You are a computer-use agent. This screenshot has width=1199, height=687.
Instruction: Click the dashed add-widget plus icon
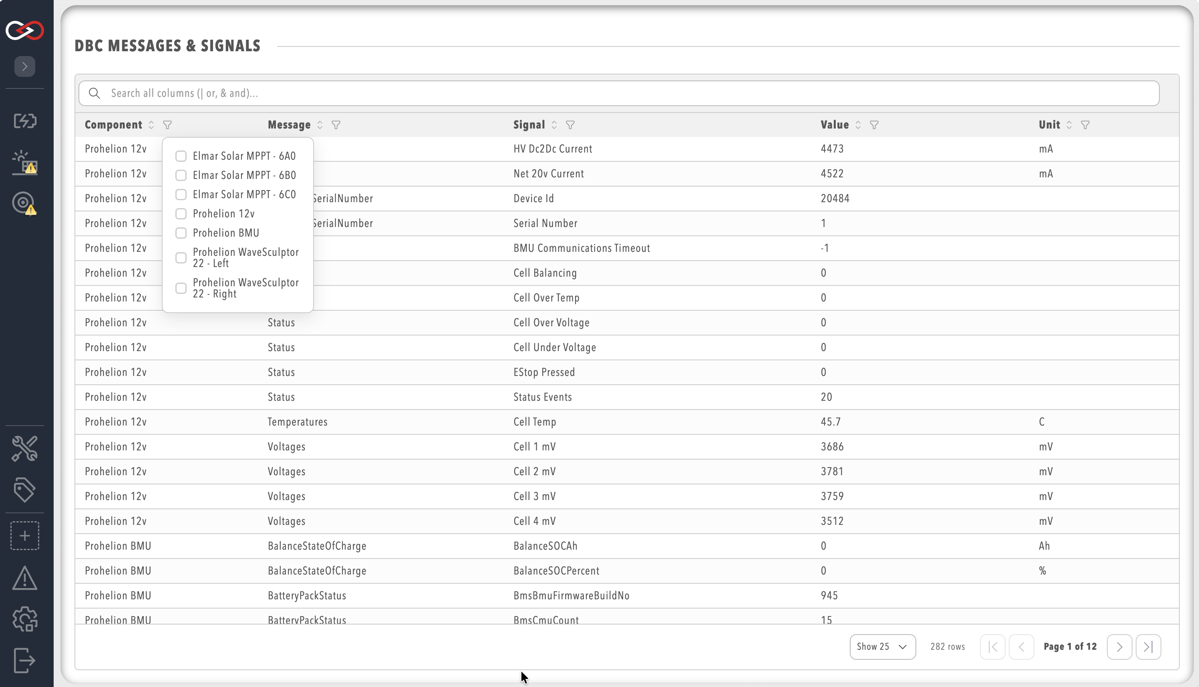click(x=24, y=536)
